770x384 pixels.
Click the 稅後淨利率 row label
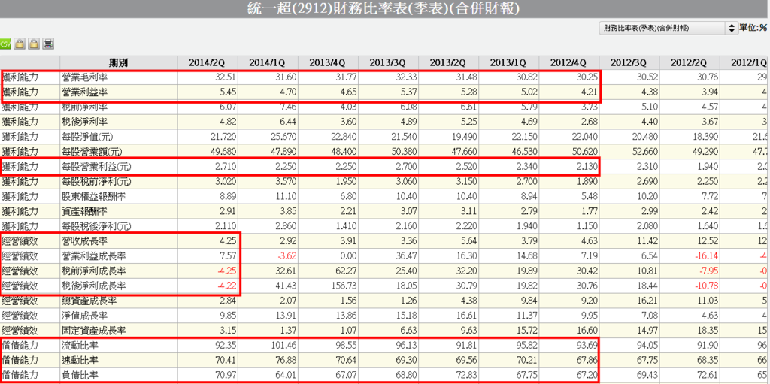[x=85, y=121]
